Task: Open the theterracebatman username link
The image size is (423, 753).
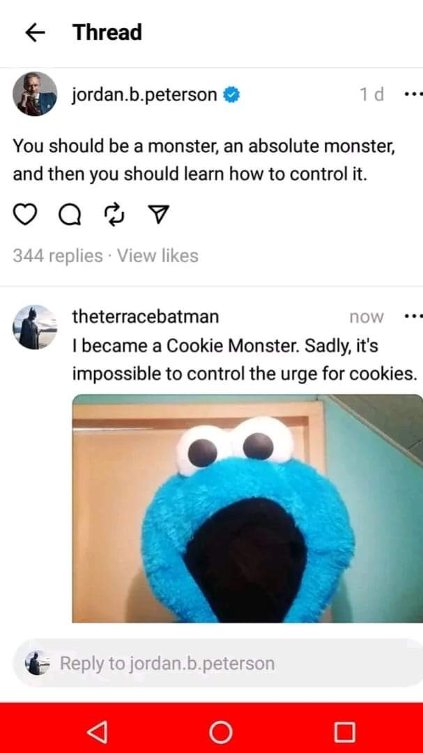Action: [x=146, y=317]
